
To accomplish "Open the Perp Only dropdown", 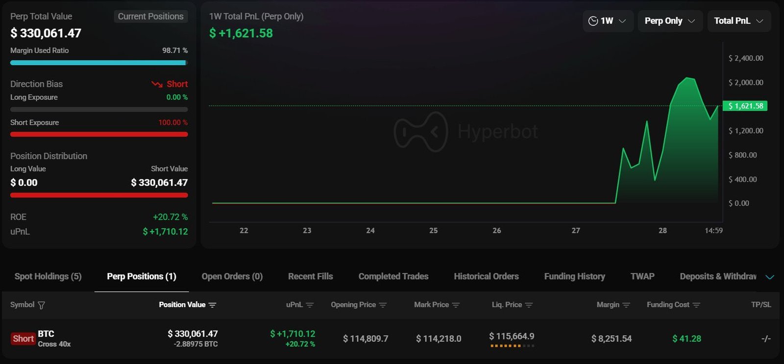I will point(669,21).
